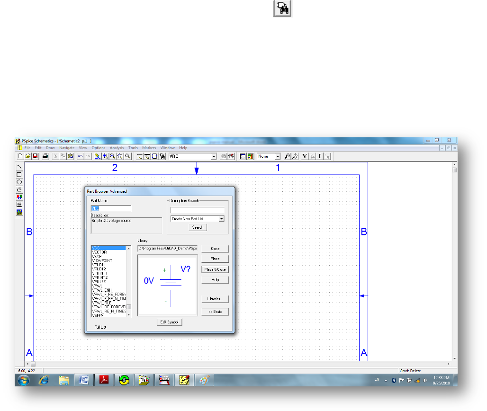
Task: Click the Open file folder icon
Action: point(27,156)
